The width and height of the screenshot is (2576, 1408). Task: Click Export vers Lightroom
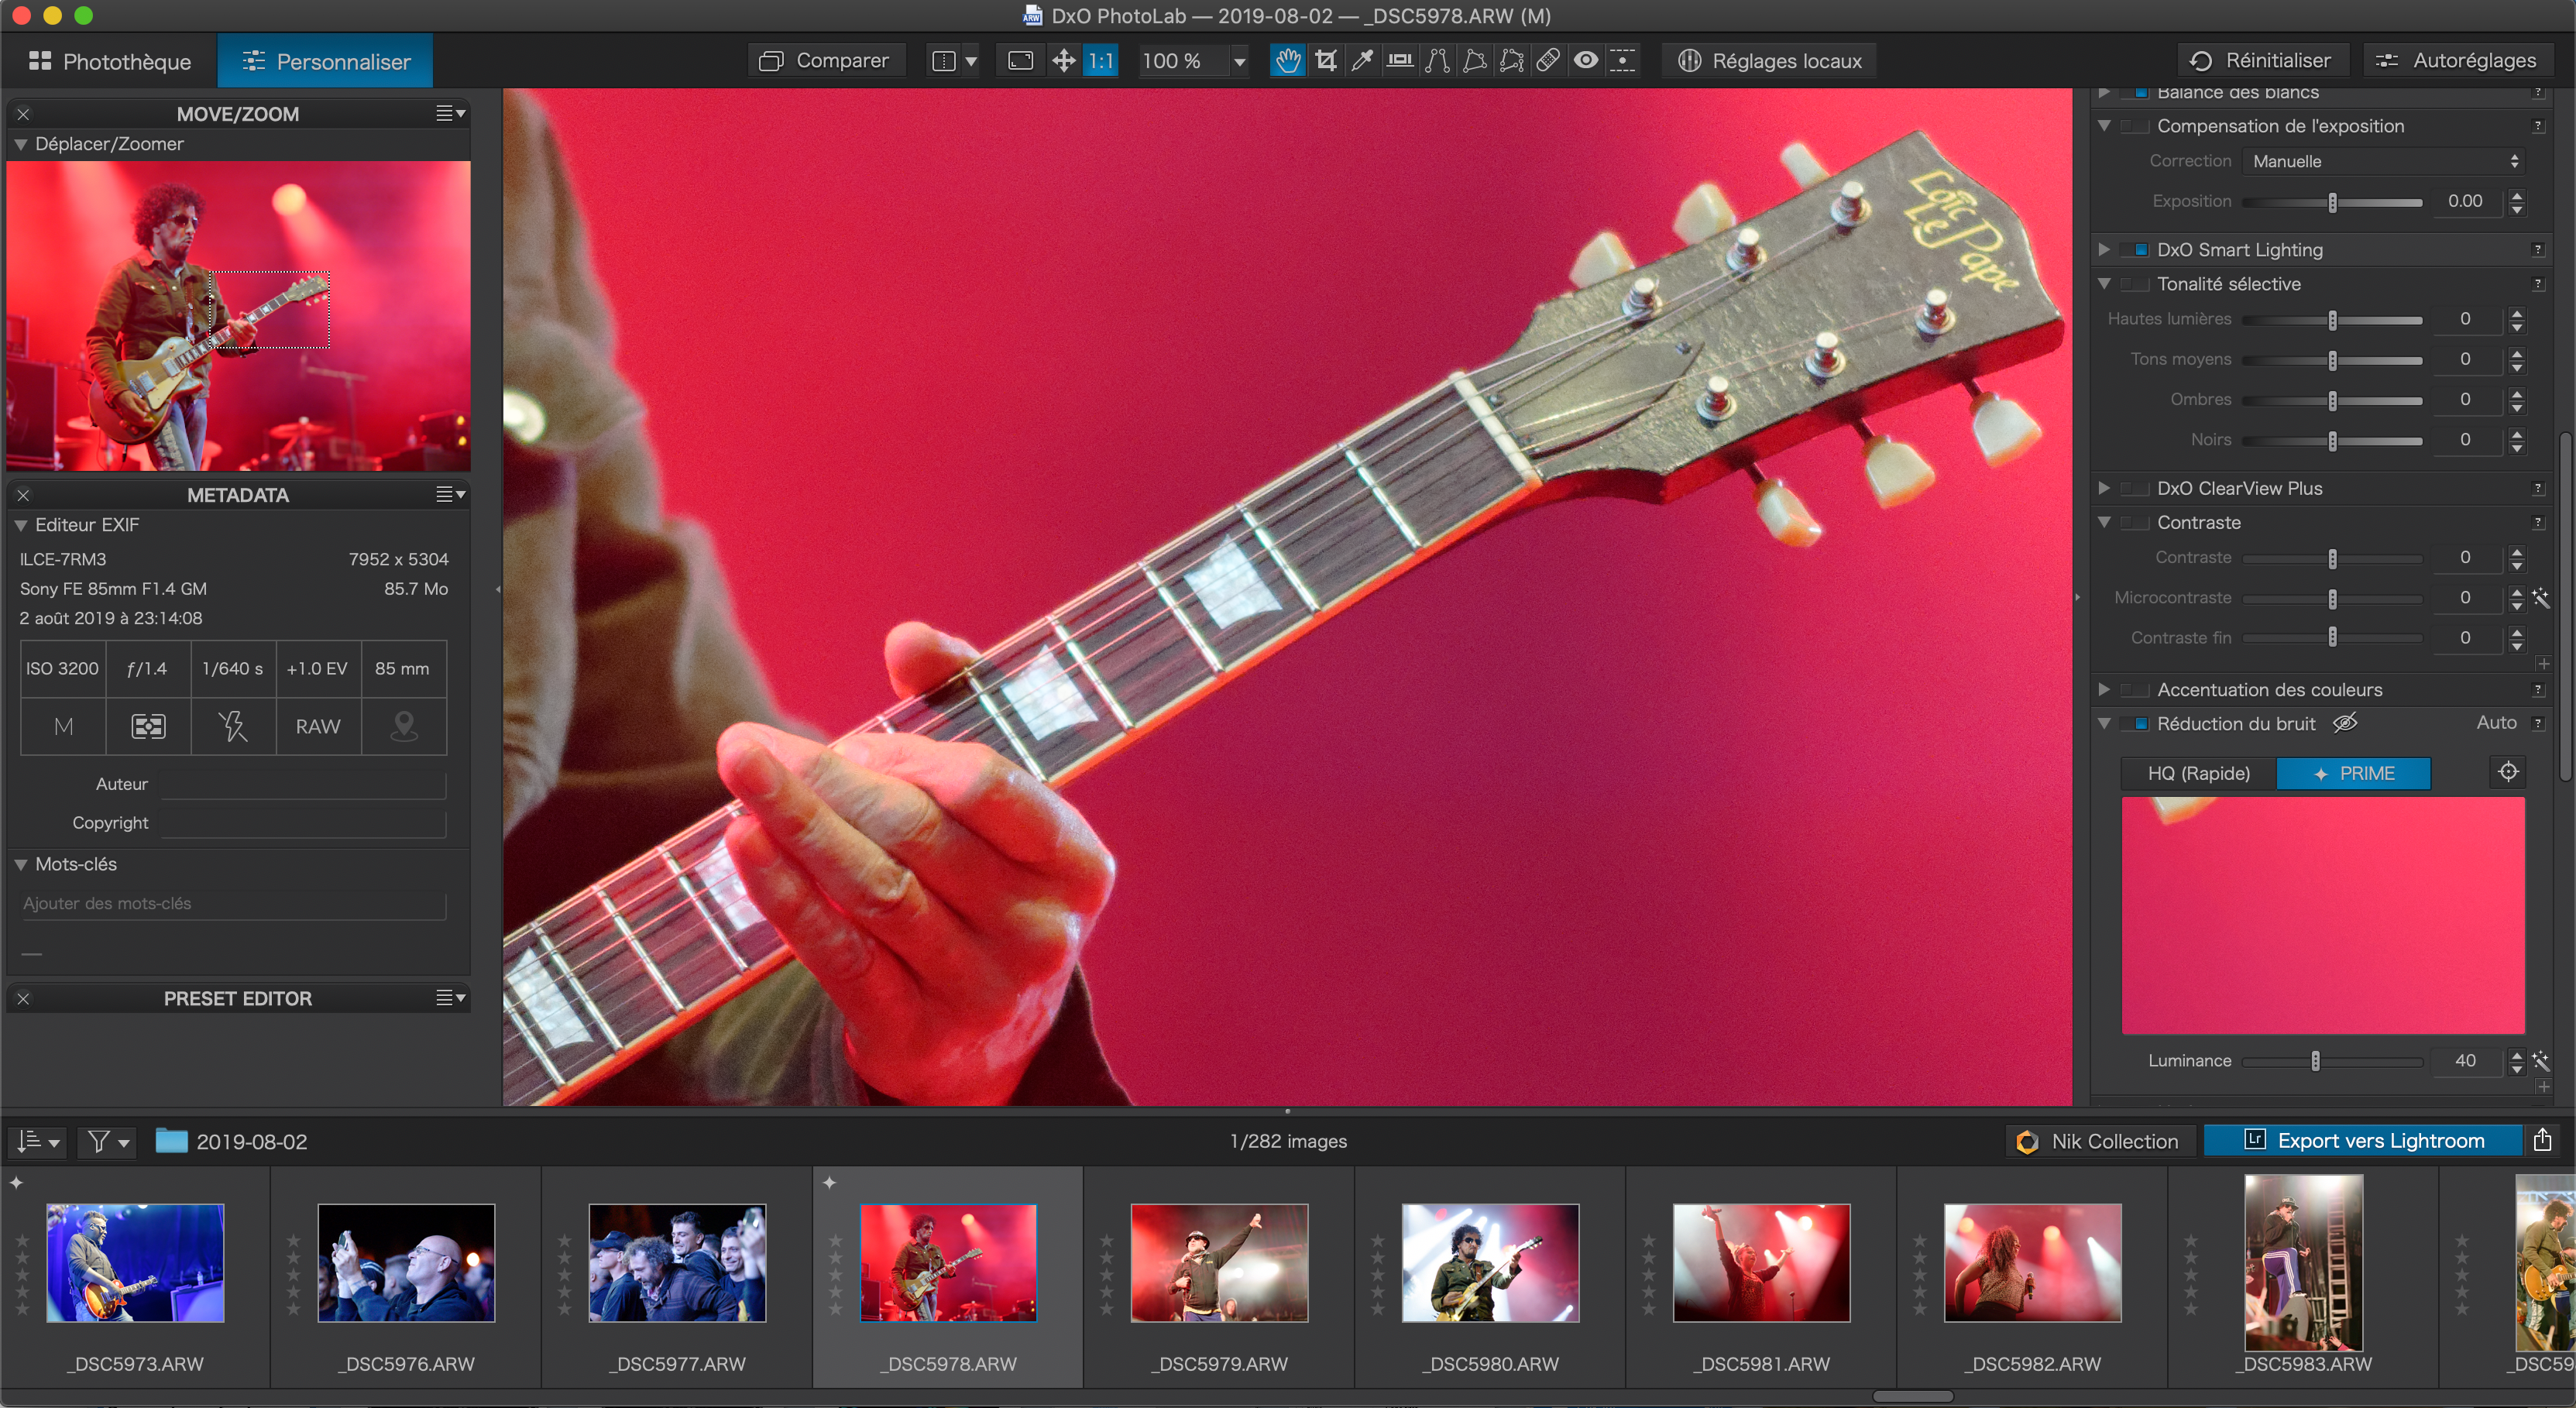(x=2363, y=1140)
